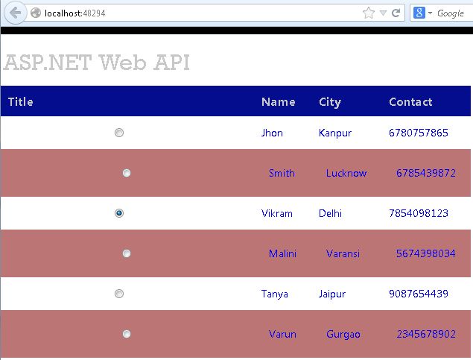
Task: Click the name Malini
Action: (282, 253)
